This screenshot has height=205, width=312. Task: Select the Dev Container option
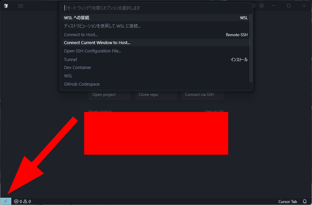(x=156, y=68)
